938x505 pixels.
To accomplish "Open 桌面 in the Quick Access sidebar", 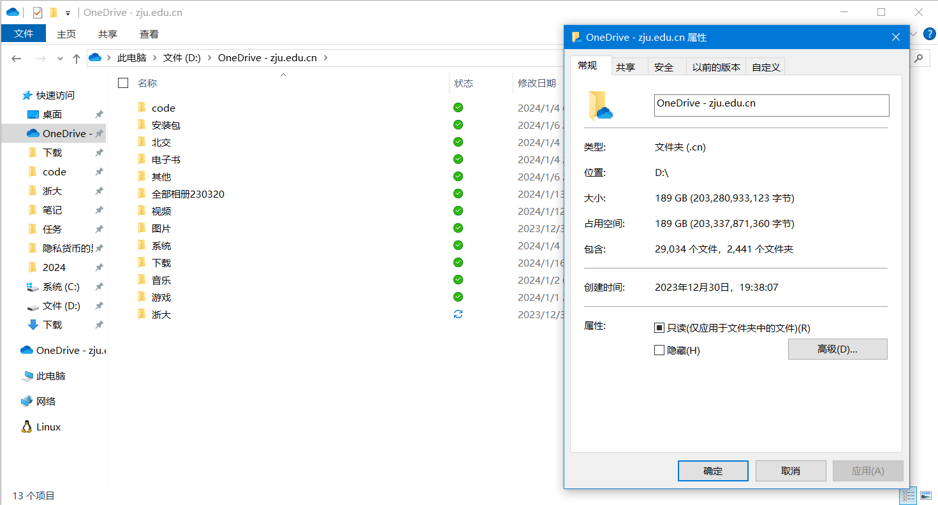I will (x=52, y=114).
